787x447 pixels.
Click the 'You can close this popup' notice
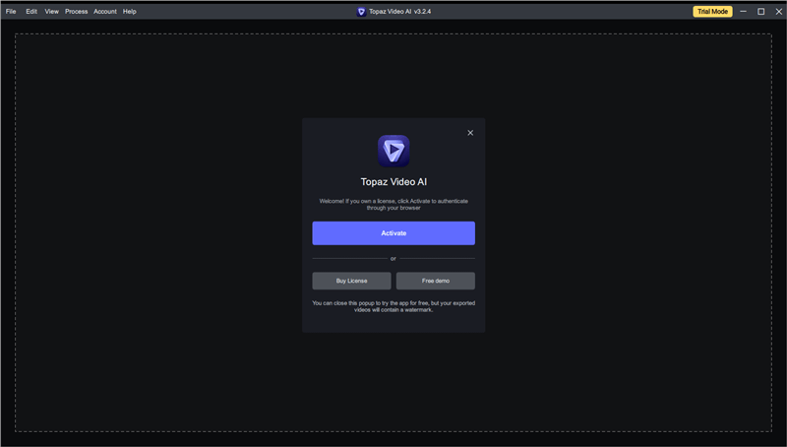393,306
